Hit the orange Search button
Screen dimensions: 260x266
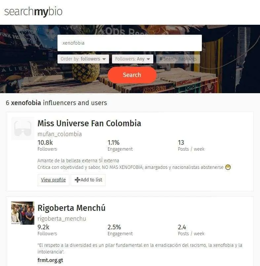click(x=132, y=75)
